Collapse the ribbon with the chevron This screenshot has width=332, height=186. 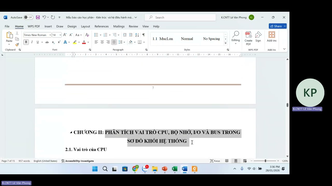284,49
